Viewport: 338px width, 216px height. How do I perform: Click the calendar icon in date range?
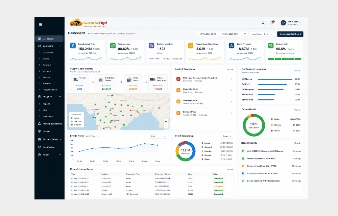245,34
